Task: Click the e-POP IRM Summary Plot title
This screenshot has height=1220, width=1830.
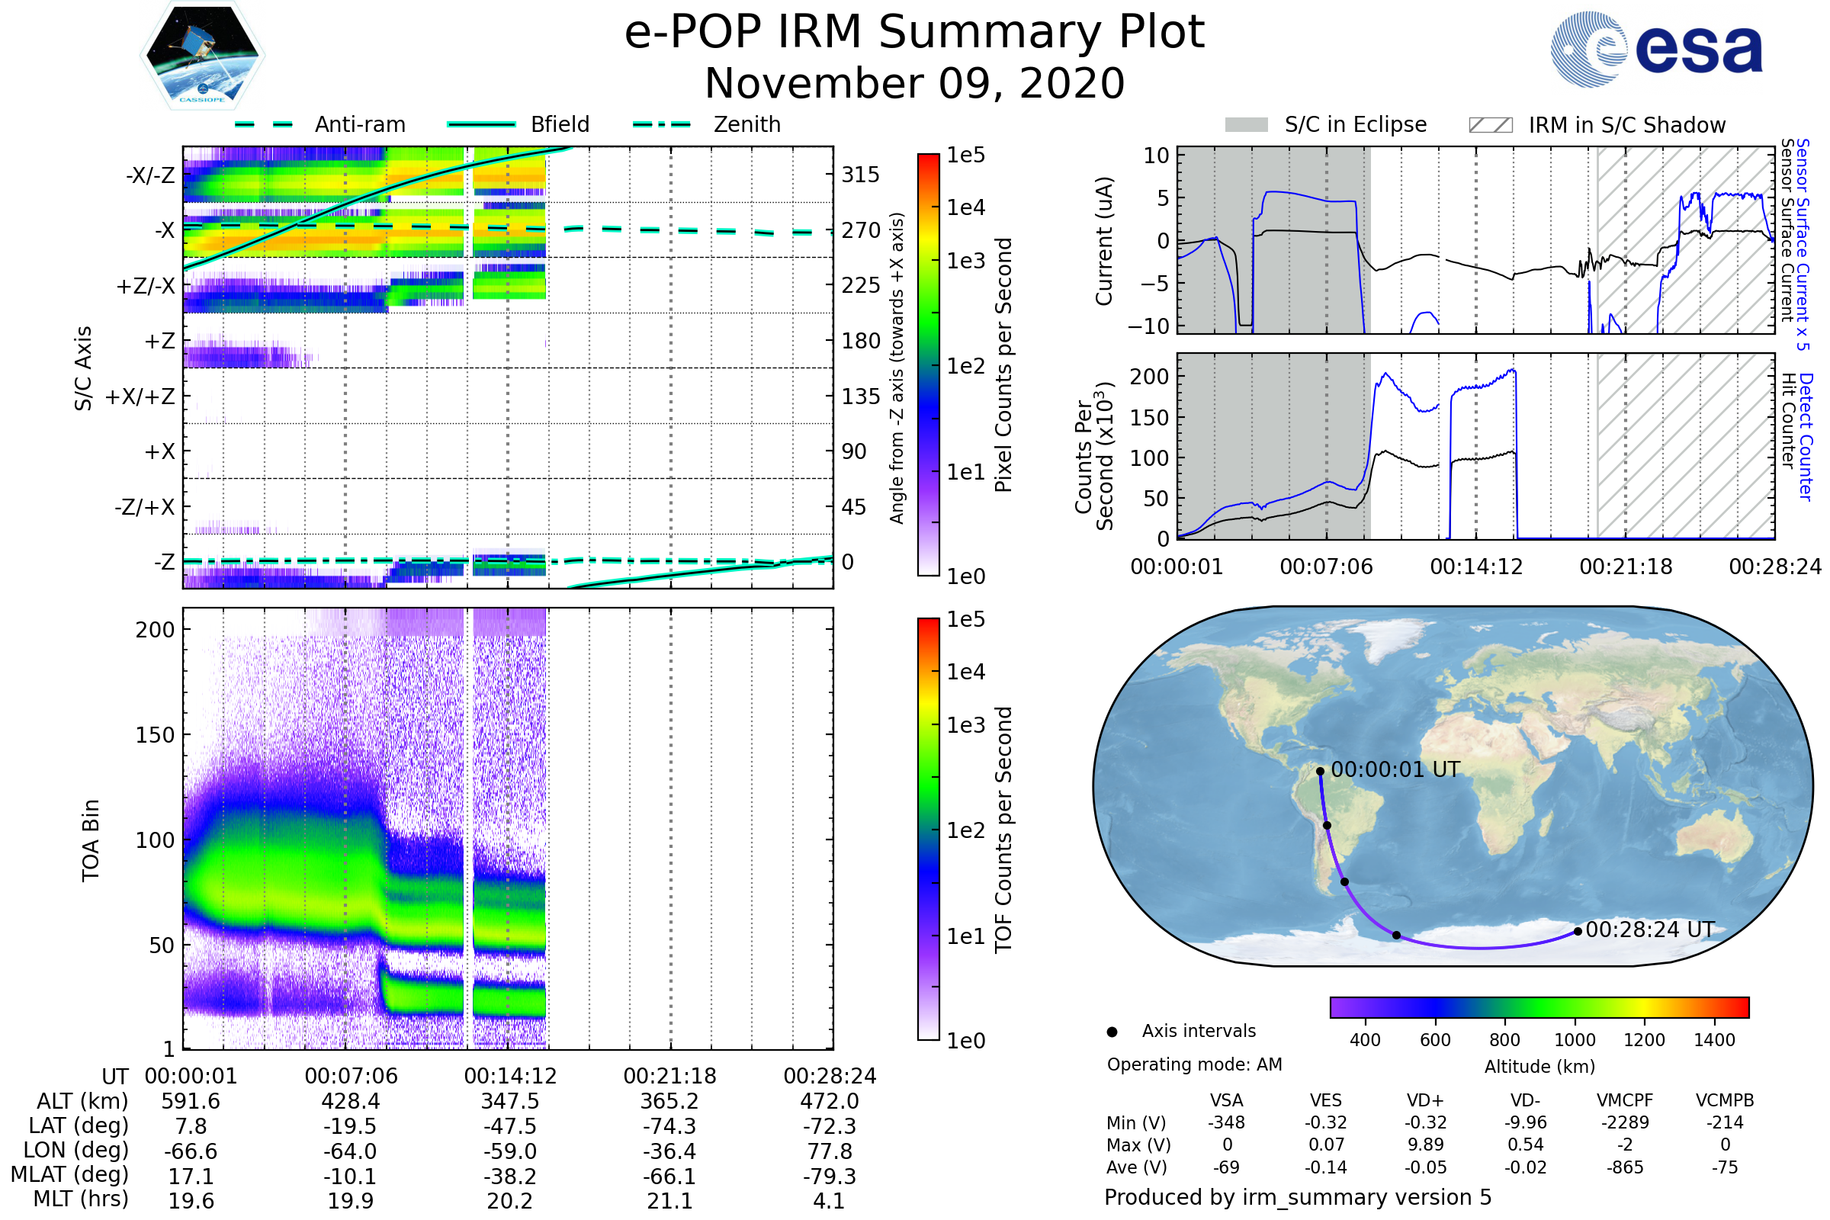Action: [x=914, y=33]
